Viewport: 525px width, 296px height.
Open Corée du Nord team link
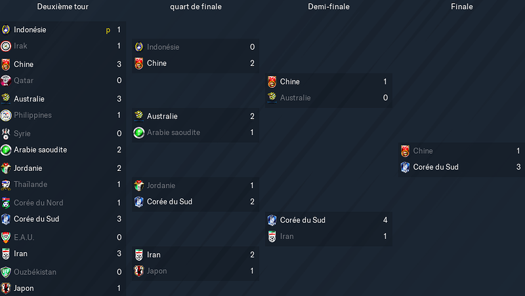(x=39, y=203)
